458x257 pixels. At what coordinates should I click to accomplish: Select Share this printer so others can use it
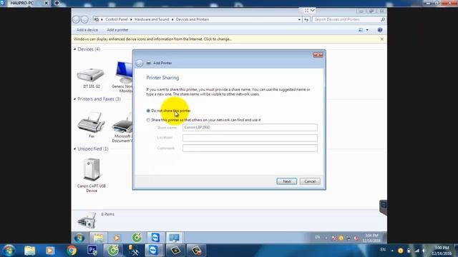pos(203,120)
